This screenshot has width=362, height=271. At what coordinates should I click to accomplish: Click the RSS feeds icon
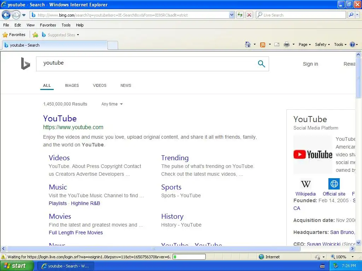click(x=263, y=45)
